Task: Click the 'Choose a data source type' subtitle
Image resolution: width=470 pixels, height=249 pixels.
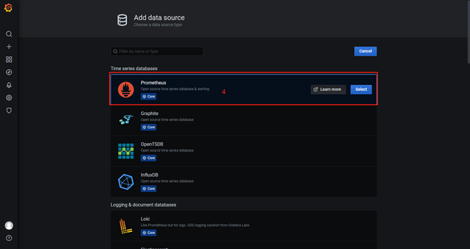Action: click(x=158, y=25)
